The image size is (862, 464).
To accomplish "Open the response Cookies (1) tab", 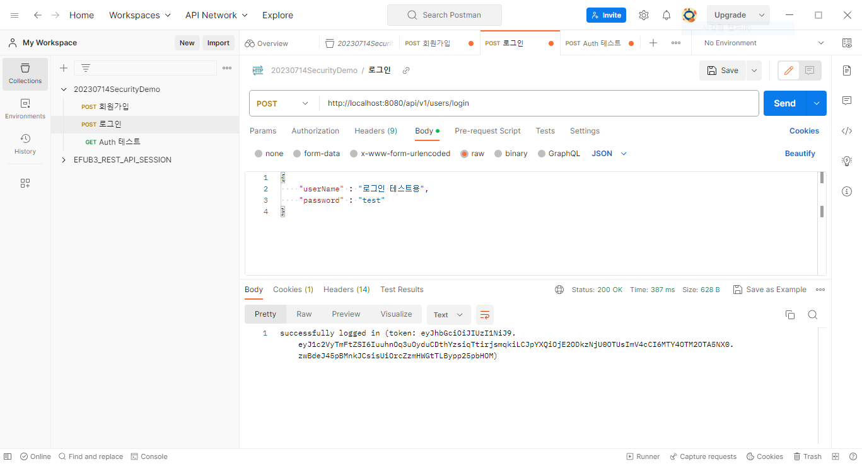I will point(293,290).
